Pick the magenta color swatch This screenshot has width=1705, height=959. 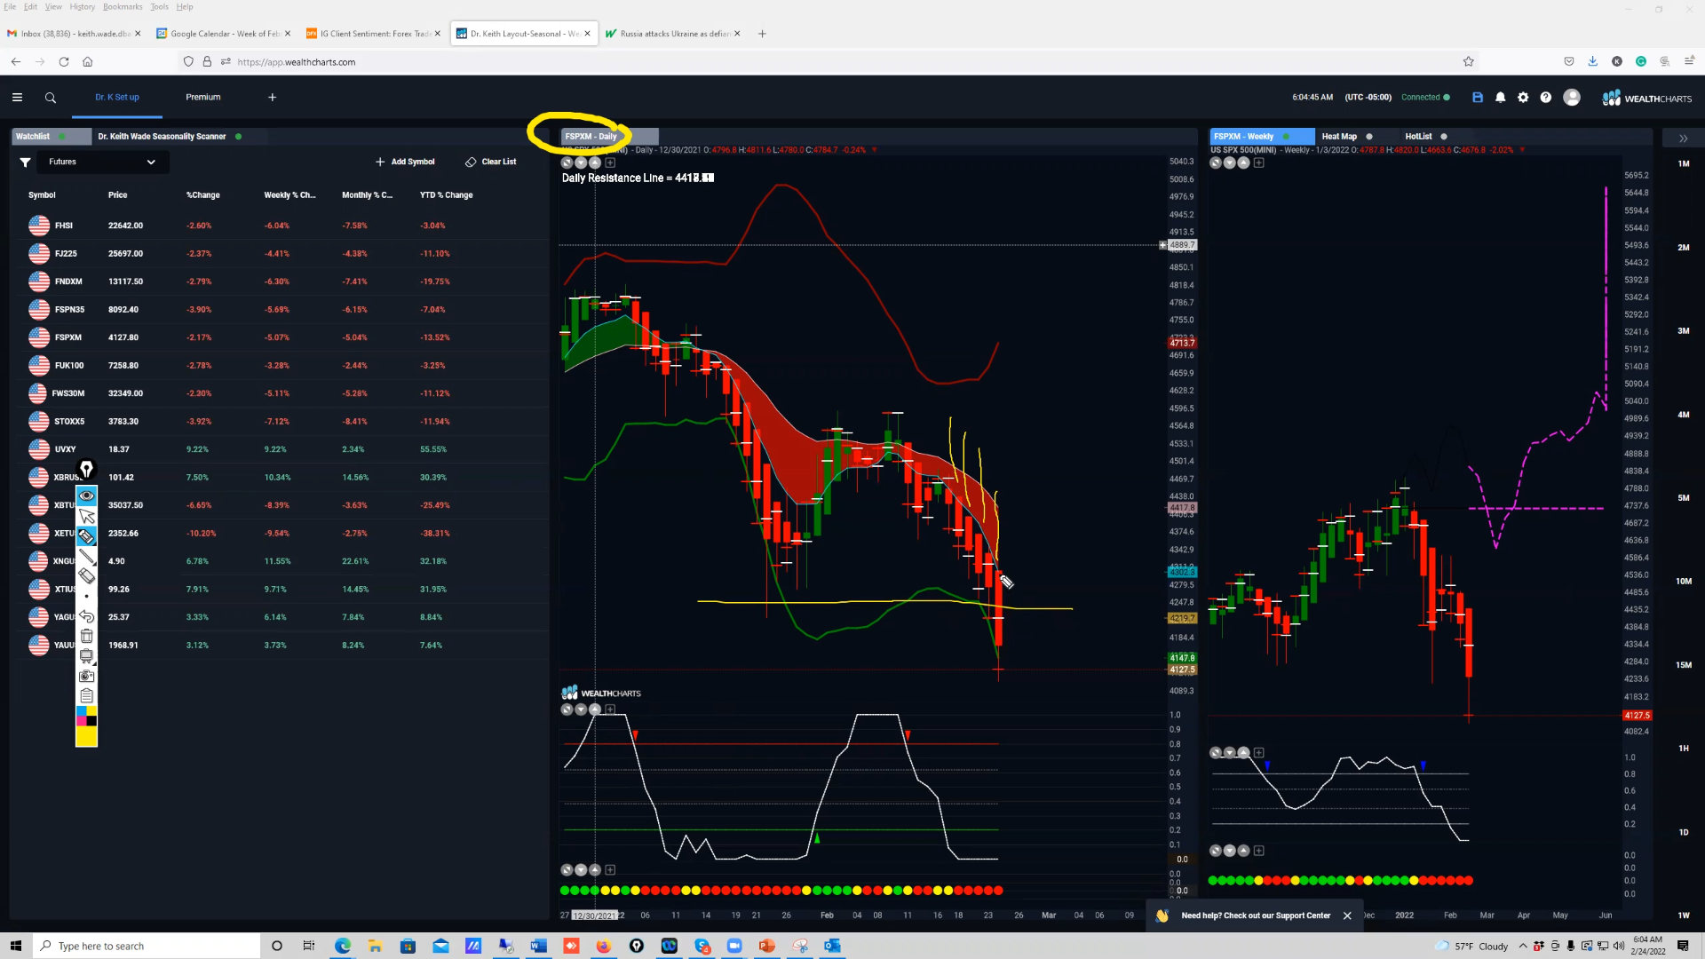tap(82, 721)
